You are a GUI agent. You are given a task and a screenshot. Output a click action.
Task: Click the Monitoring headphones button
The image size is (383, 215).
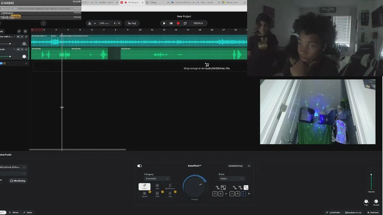point(18,181)
